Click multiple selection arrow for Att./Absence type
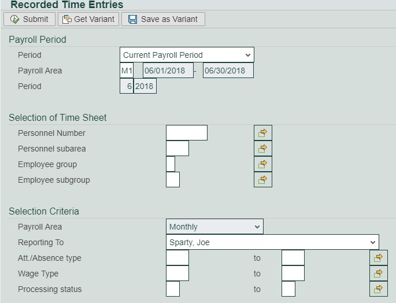 click(378, 258)
